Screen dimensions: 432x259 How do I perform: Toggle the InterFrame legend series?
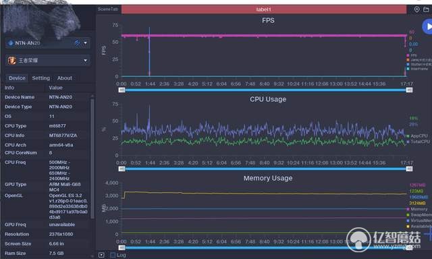[417, 69]
